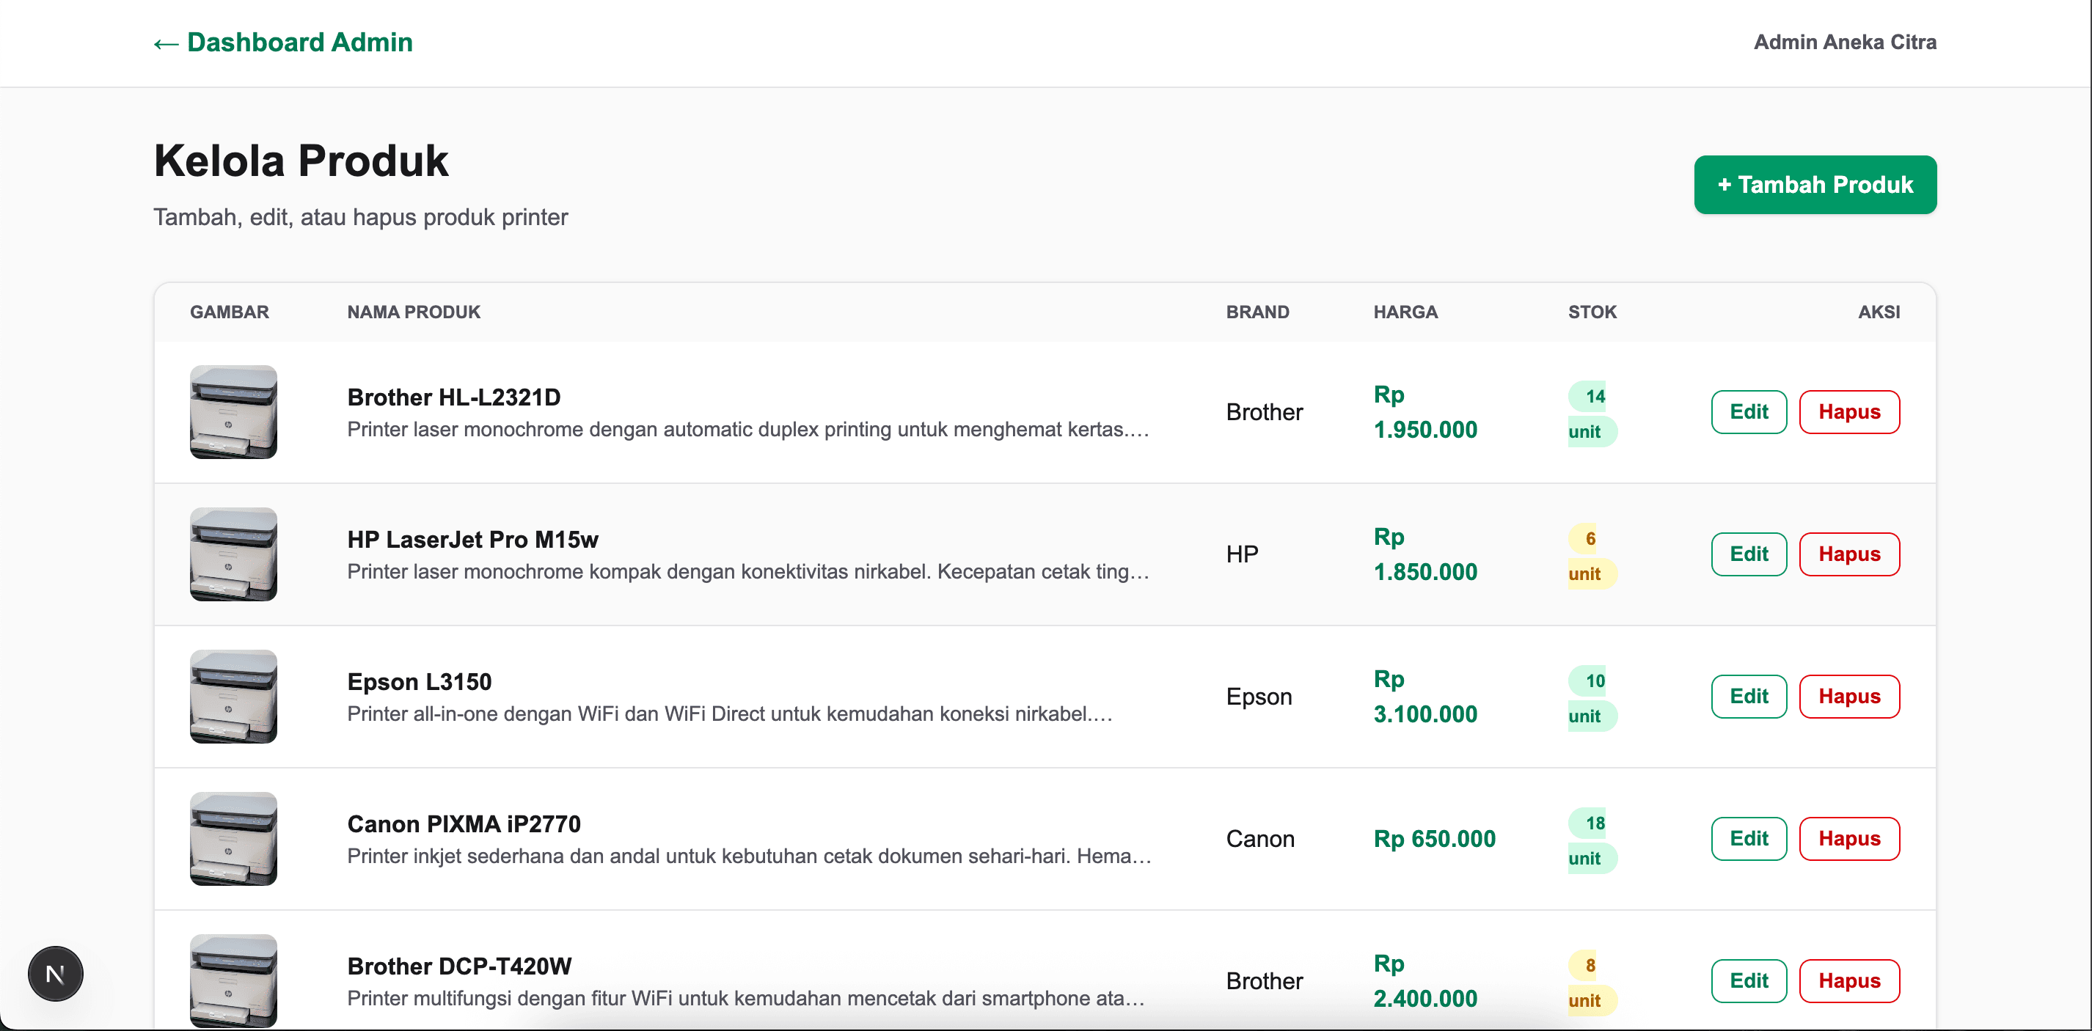Click the description starting 'Printer laser monochrome dengan automatic'
This screenshot has width=2092, height=1031.
pos(748,430)
